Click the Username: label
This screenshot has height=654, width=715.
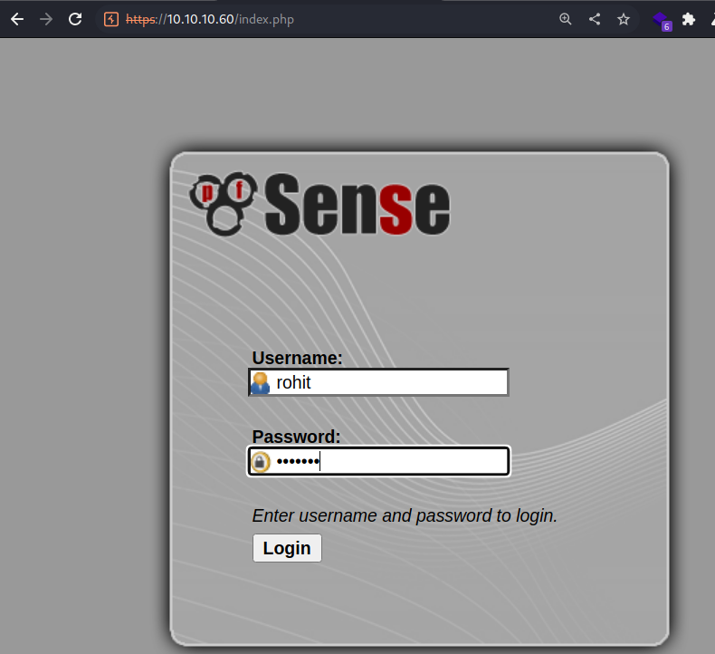pyautogui.click(x=297, y=358)
